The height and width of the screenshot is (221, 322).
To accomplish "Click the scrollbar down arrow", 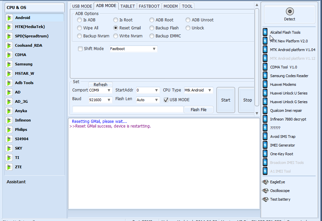I will pos(257,113).
